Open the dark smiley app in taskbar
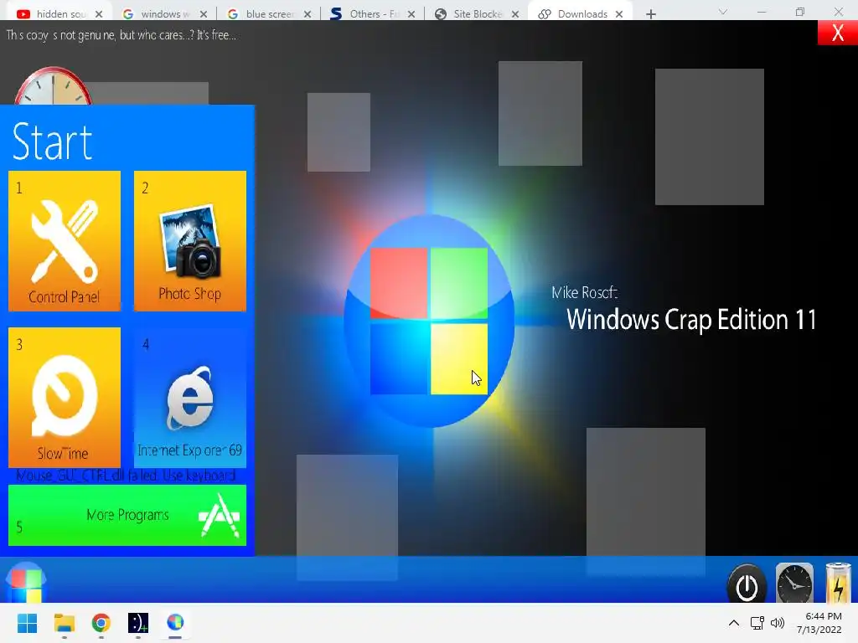 coord(138,623)
